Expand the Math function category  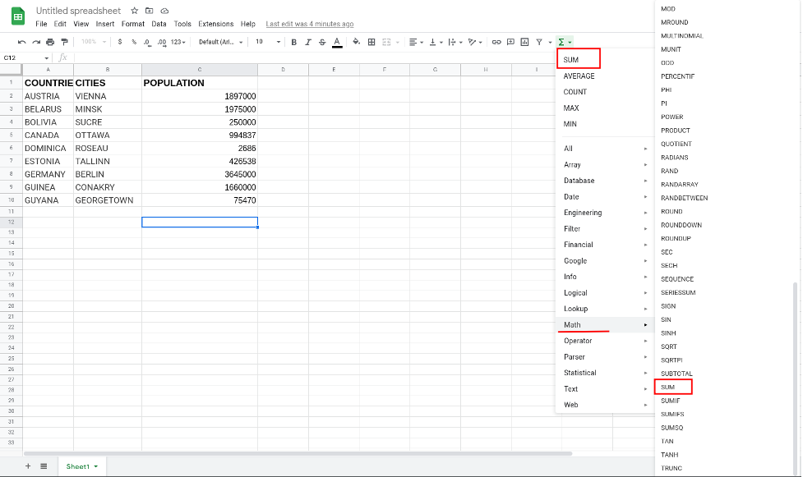point(604,324)
